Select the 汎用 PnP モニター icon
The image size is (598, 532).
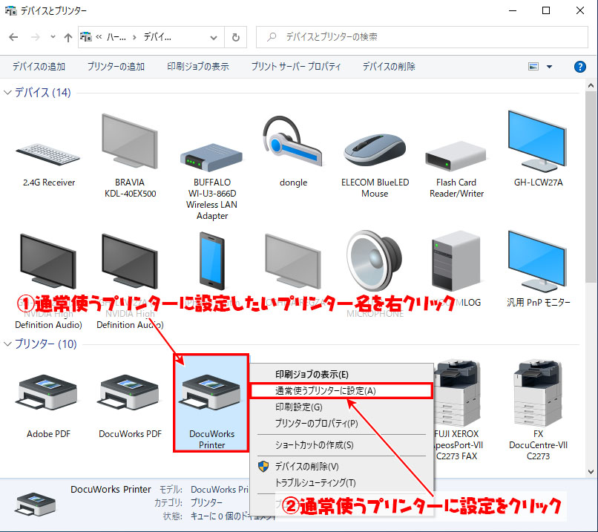pos(537,261)
